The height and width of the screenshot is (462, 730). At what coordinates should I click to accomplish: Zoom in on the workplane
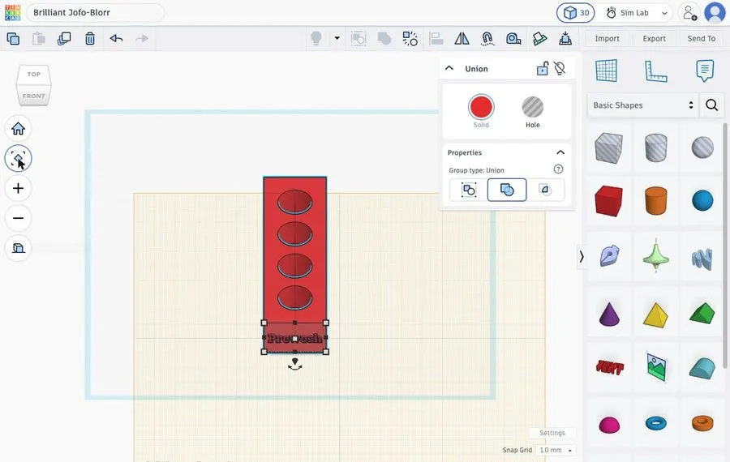tap(18, 188)
